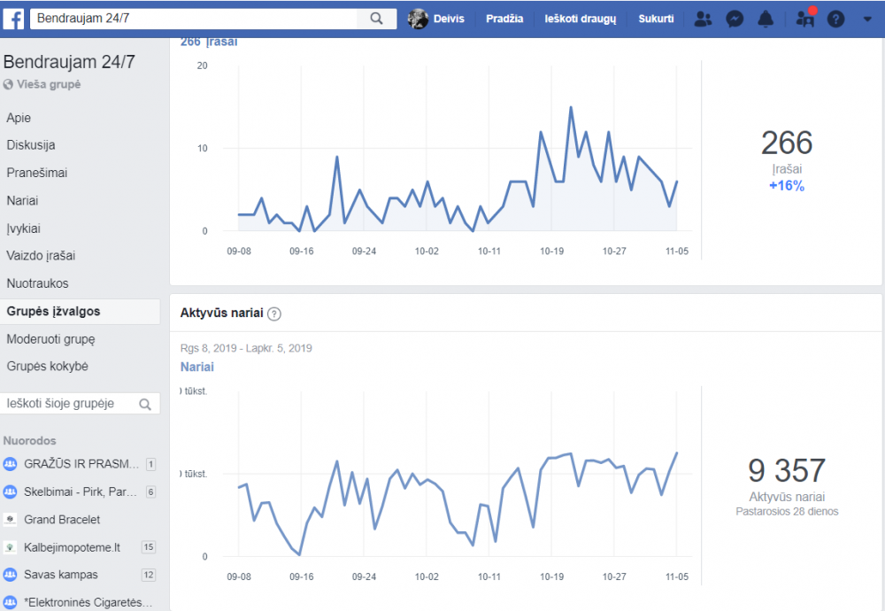The image size is (885, 611).
Task: Click search icon in Ieškoti šioje grupėje
Action: 145,405
